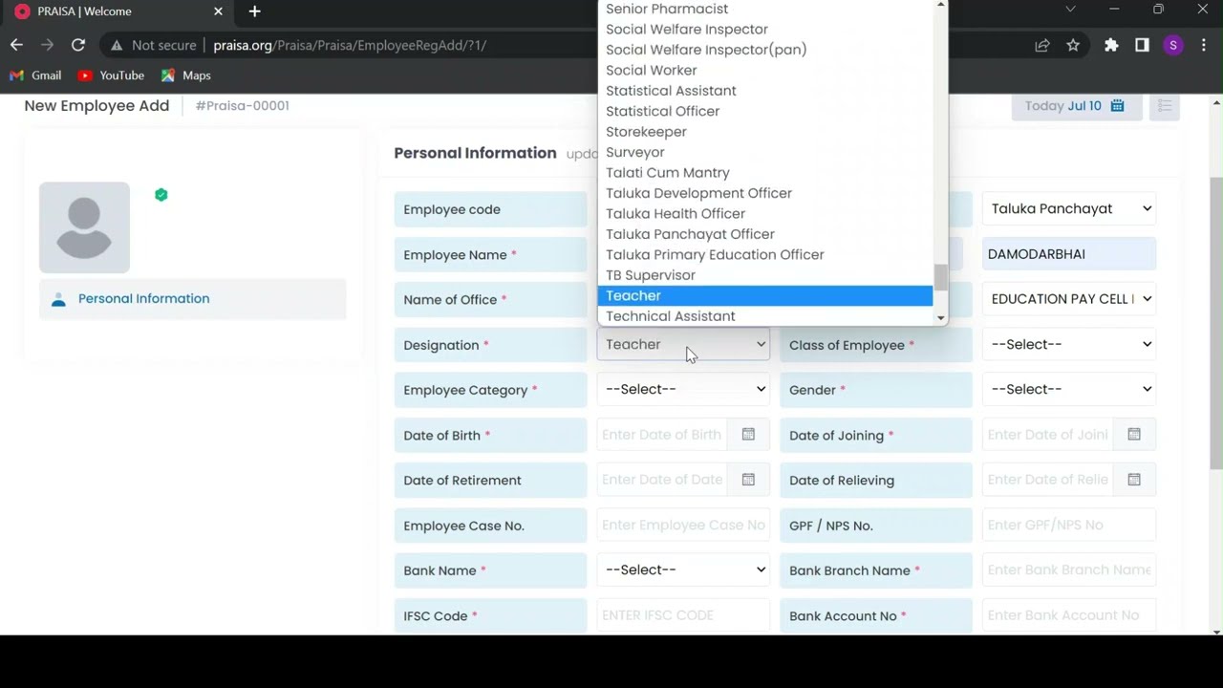The height and width of the screenshot is (688, 1223).
Task: Go back with browser back arrow
Action: tap(16, 45)
